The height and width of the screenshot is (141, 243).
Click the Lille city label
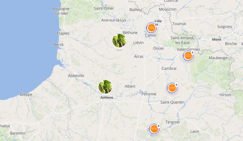[x=158, y=21]
